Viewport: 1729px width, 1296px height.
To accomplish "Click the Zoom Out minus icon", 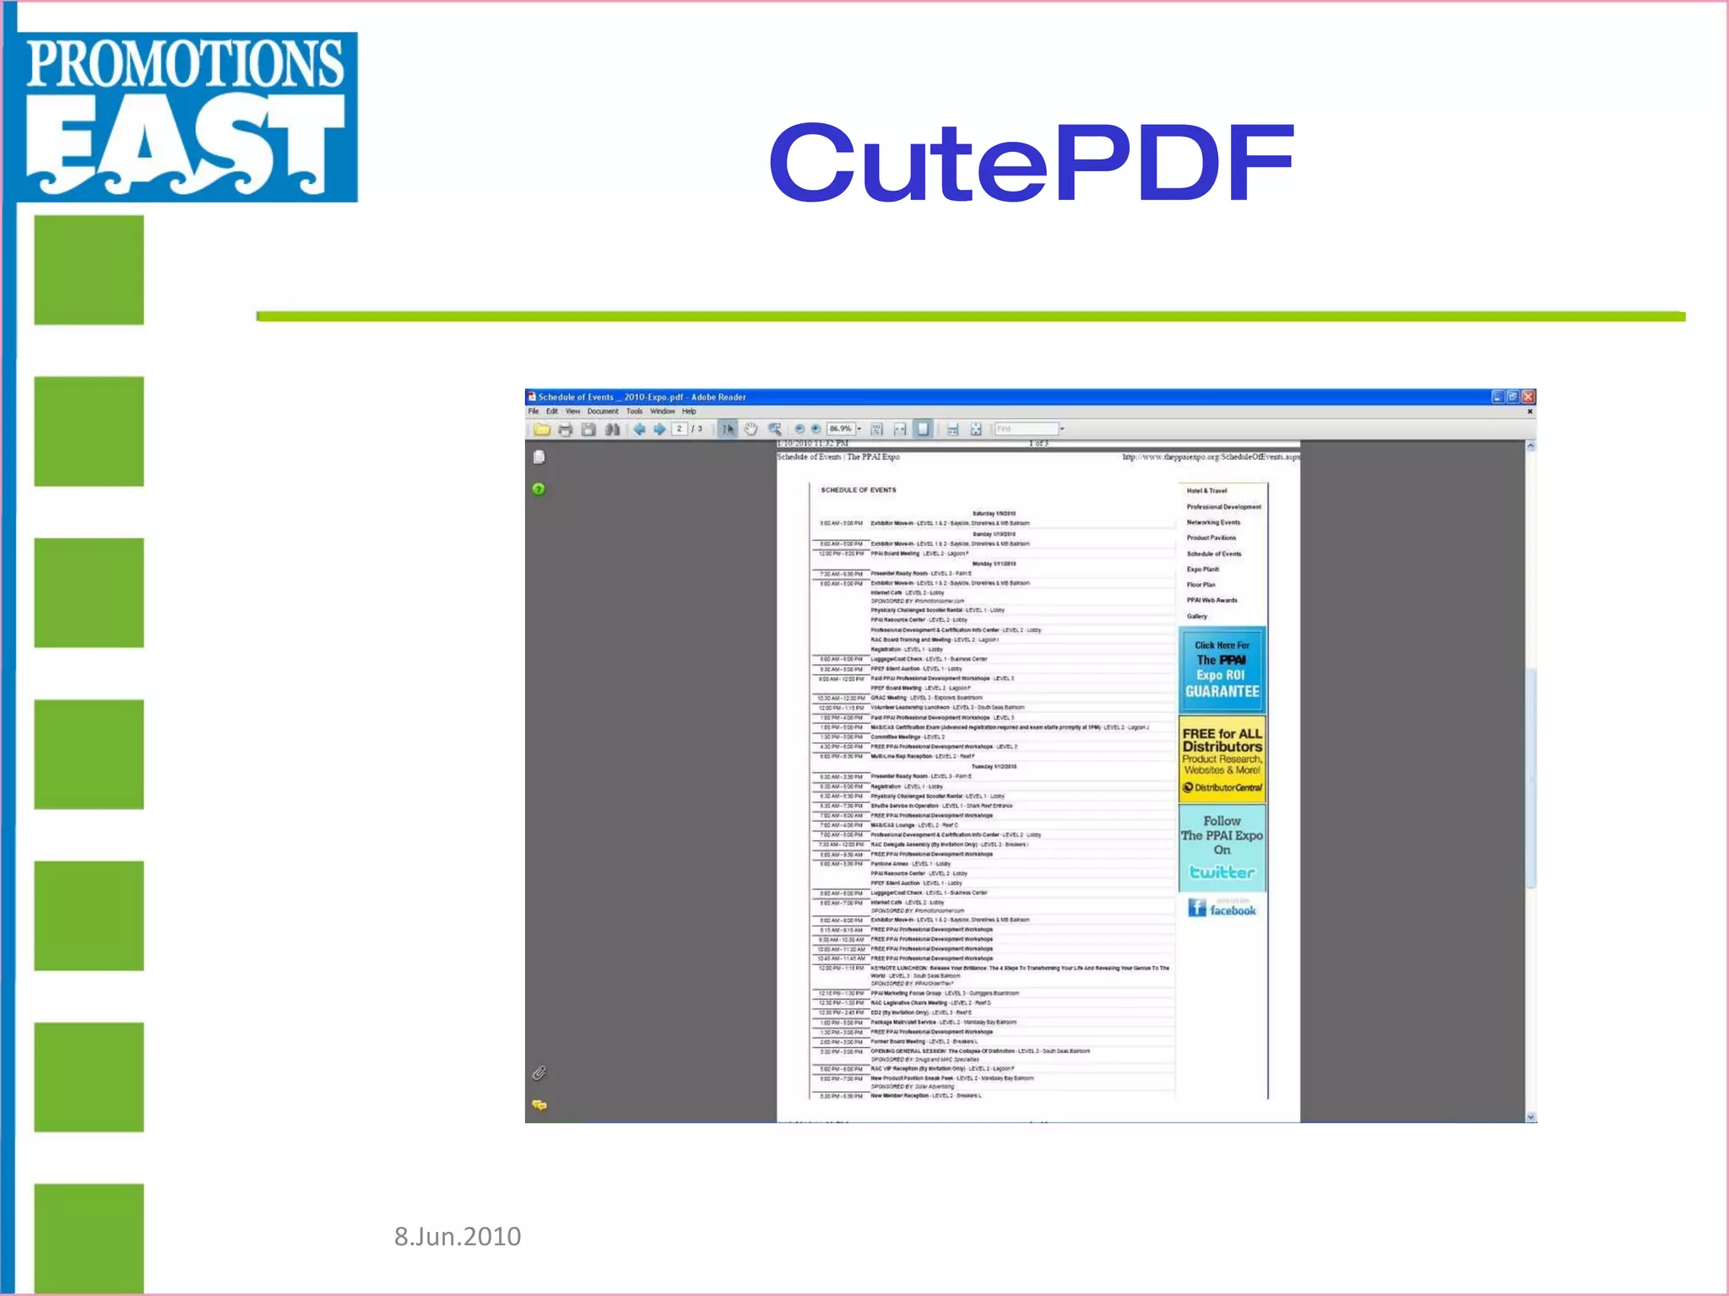I will pyautogui.click(x=799, y=429).
